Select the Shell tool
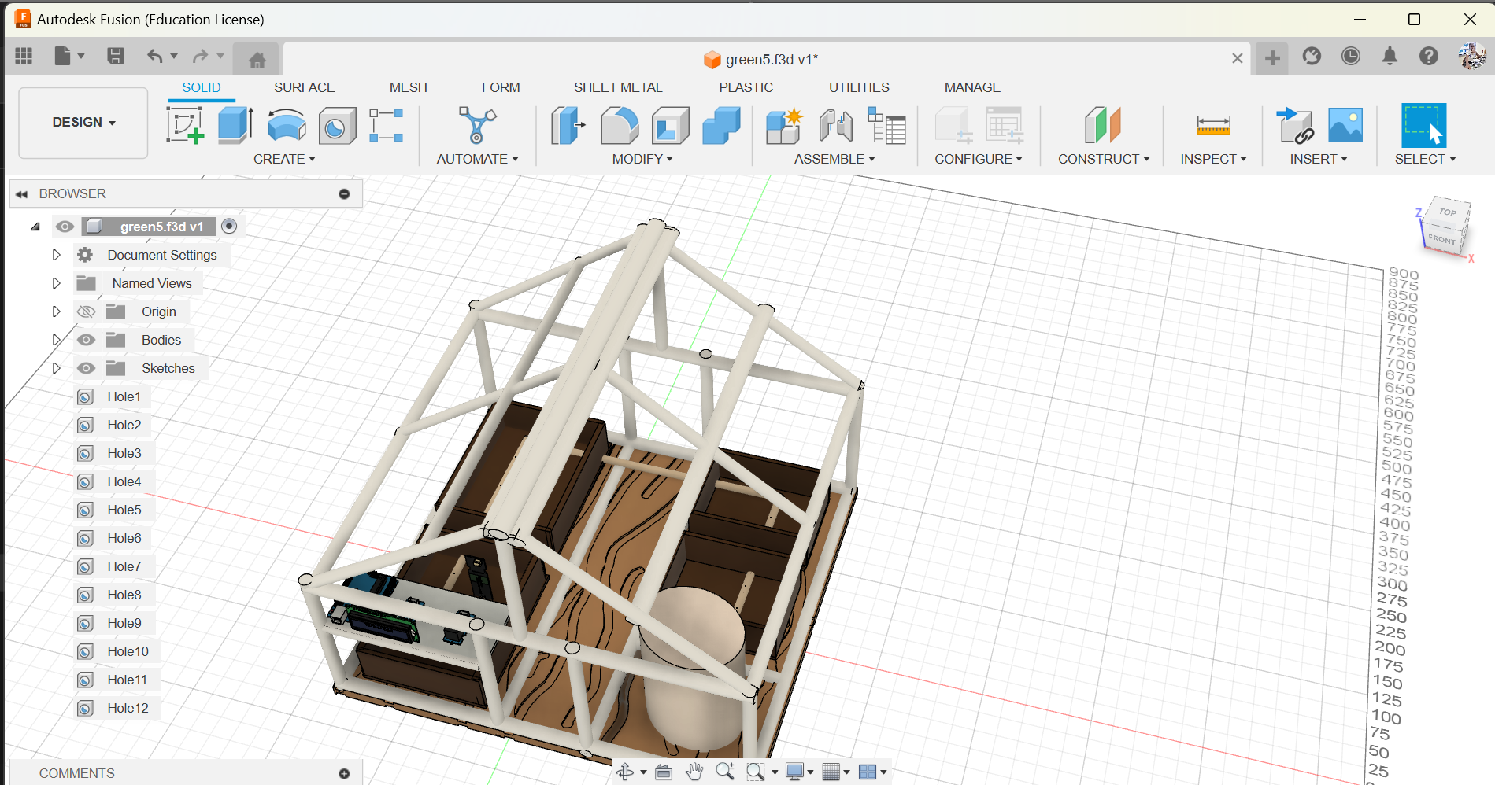 (671, 125)
